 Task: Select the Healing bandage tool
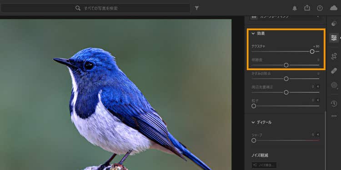click(334, 71)
